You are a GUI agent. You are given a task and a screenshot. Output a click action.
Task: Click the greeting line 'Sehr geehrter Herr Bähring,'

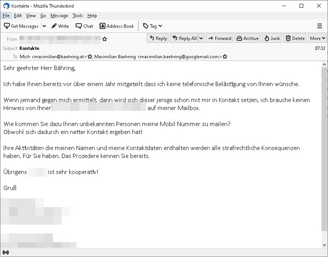(39, 68)
